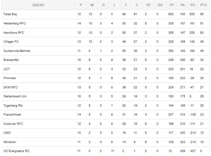Viewport: 211px width, 156px height.
Task: Click the Brackenfell team name
Action: [x=11, y=60]
